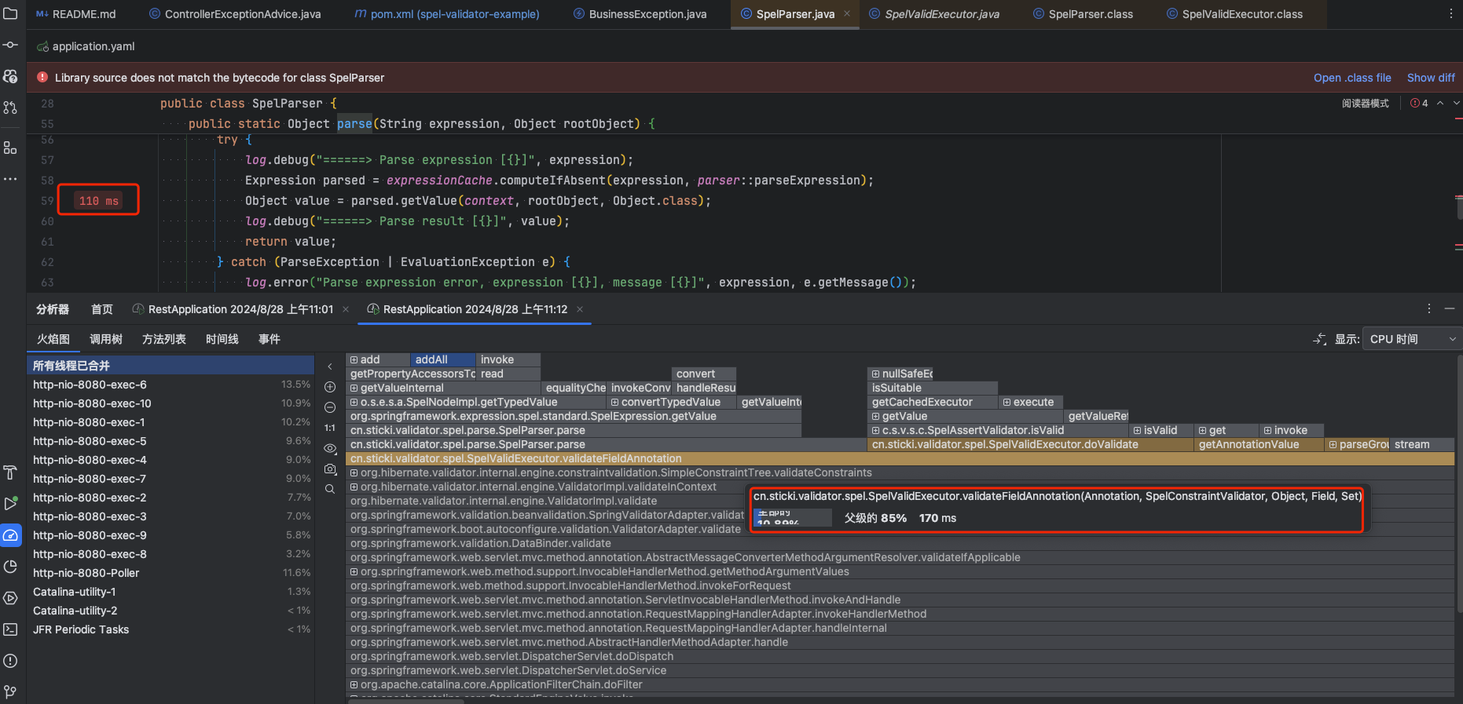Image resolution: width=1463 pixels, height=704 pixels.
Task: Search in the flame graph
Action: 330,489
